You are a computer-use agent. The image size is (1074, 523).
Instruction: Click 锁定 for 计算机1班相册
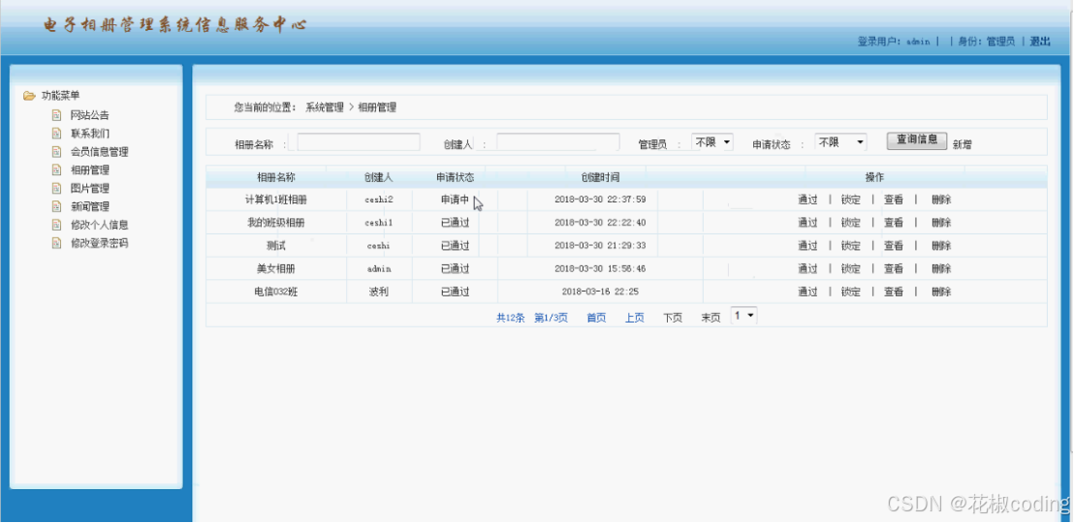pyautogui.click(x=851, y=200)
